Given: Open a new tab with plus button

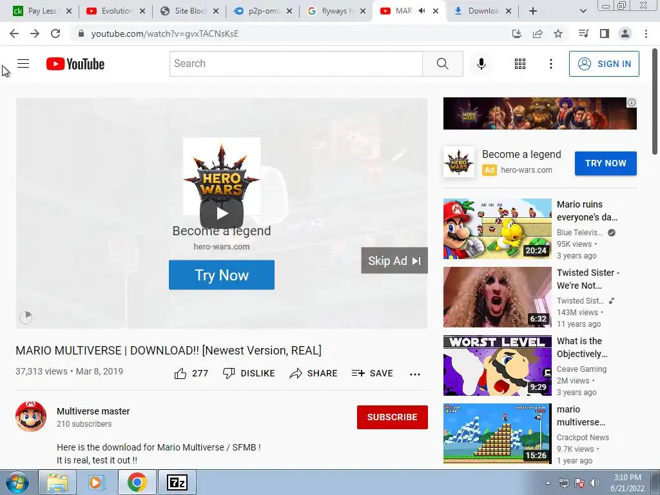Looking at the screenshot, I should (533, 11).
